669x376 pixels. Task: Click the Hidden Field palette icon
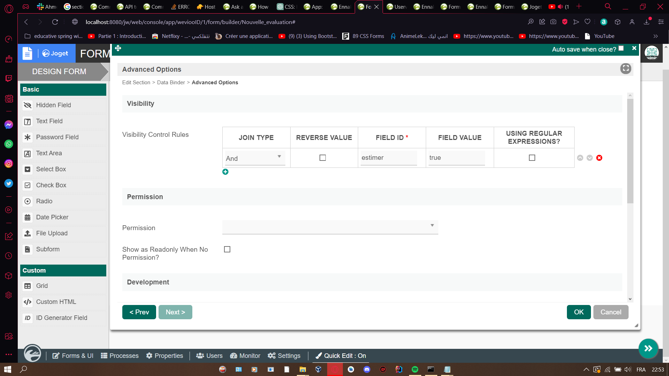pos(28,105)
